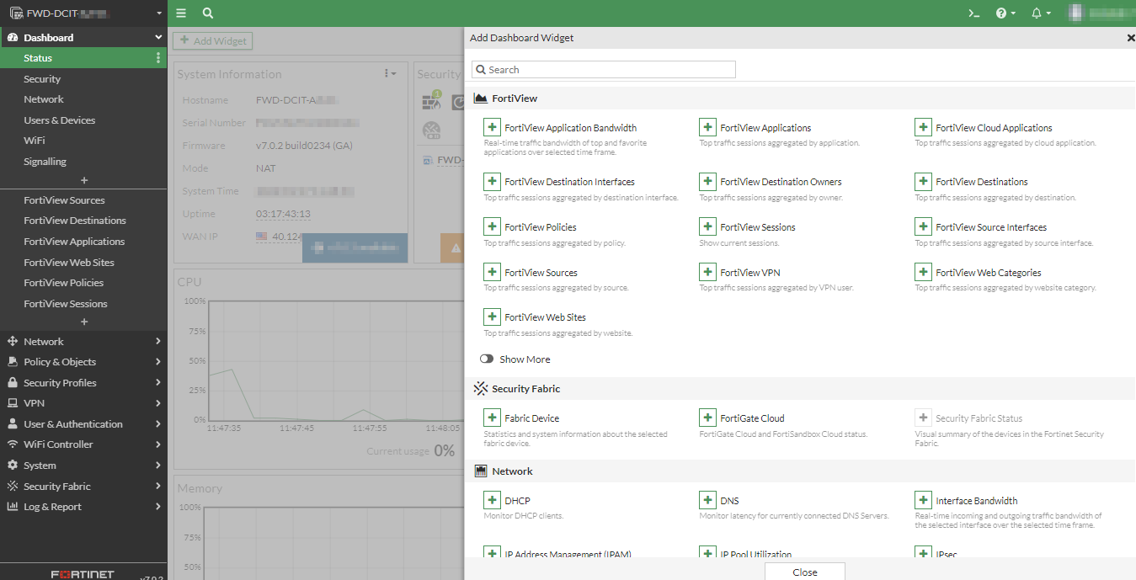Image resolution: width=1136 pixels, height=580 pixels.
Task: Add the FortiView Destination Interfaces widget
Action: (x=493, y=181)
